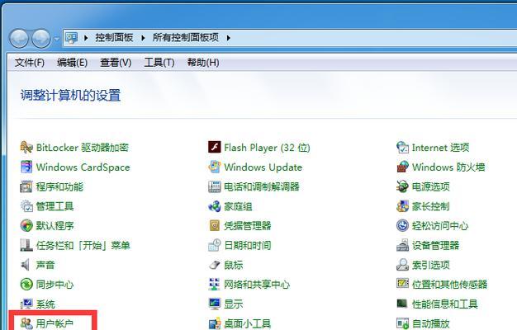Viewport: 517px width, 330px height.
Task: Open the 帮助(H) menu
Action: pos(203,62)
